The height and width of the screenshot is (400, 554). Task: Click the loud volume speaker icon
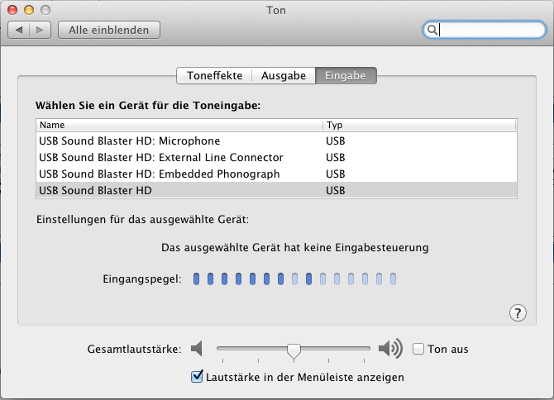tap(390, 349)
